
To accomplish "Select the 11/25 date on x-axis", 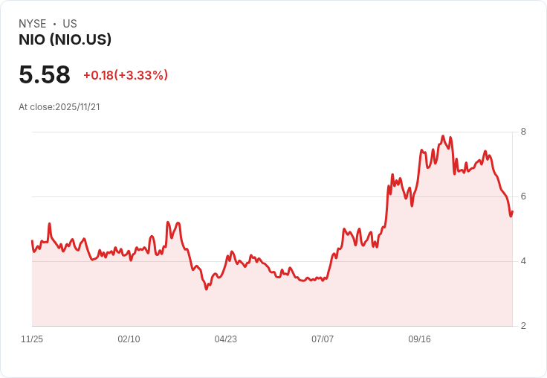I will tap(32, 339).
